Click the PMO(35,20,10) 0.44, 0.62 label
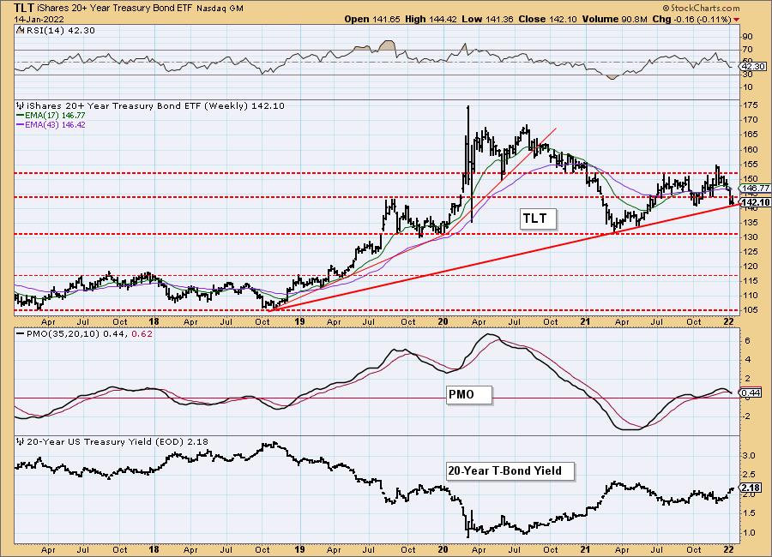772x557 pixels. click(89, 333)
